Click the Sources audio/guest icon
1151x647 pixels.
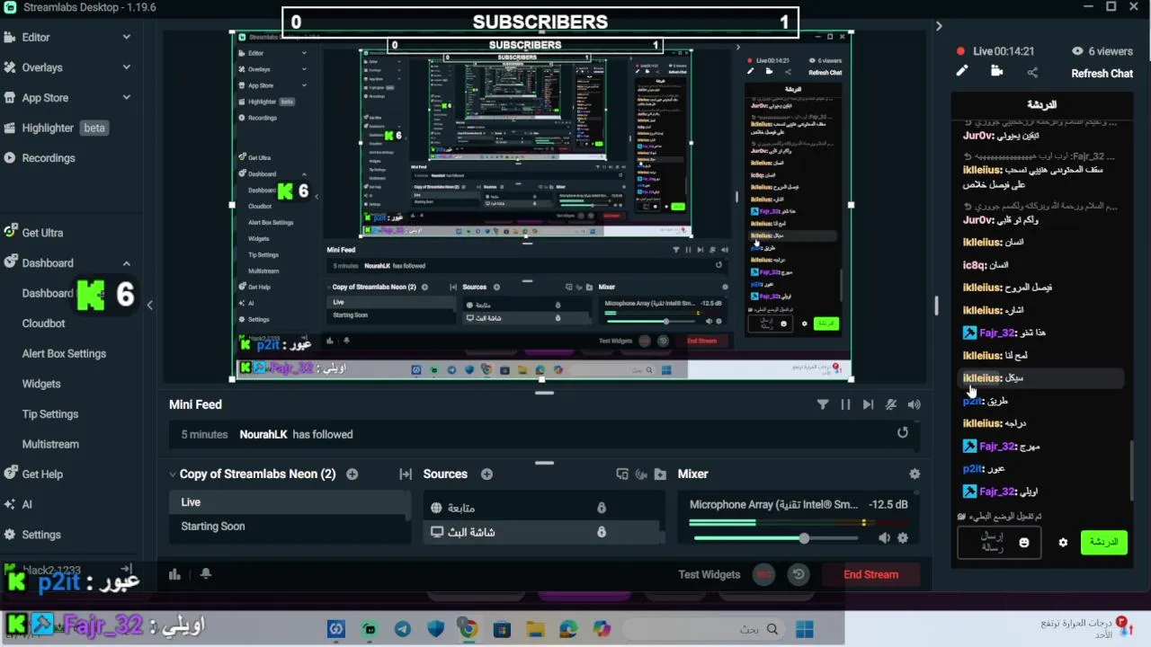click(641, 474)
